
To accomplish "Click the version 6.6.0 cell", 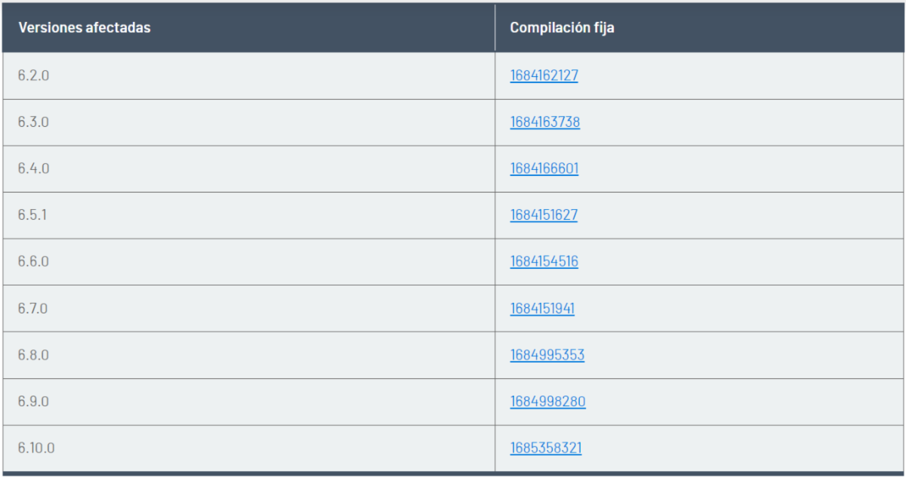I will tap(33, 262).
